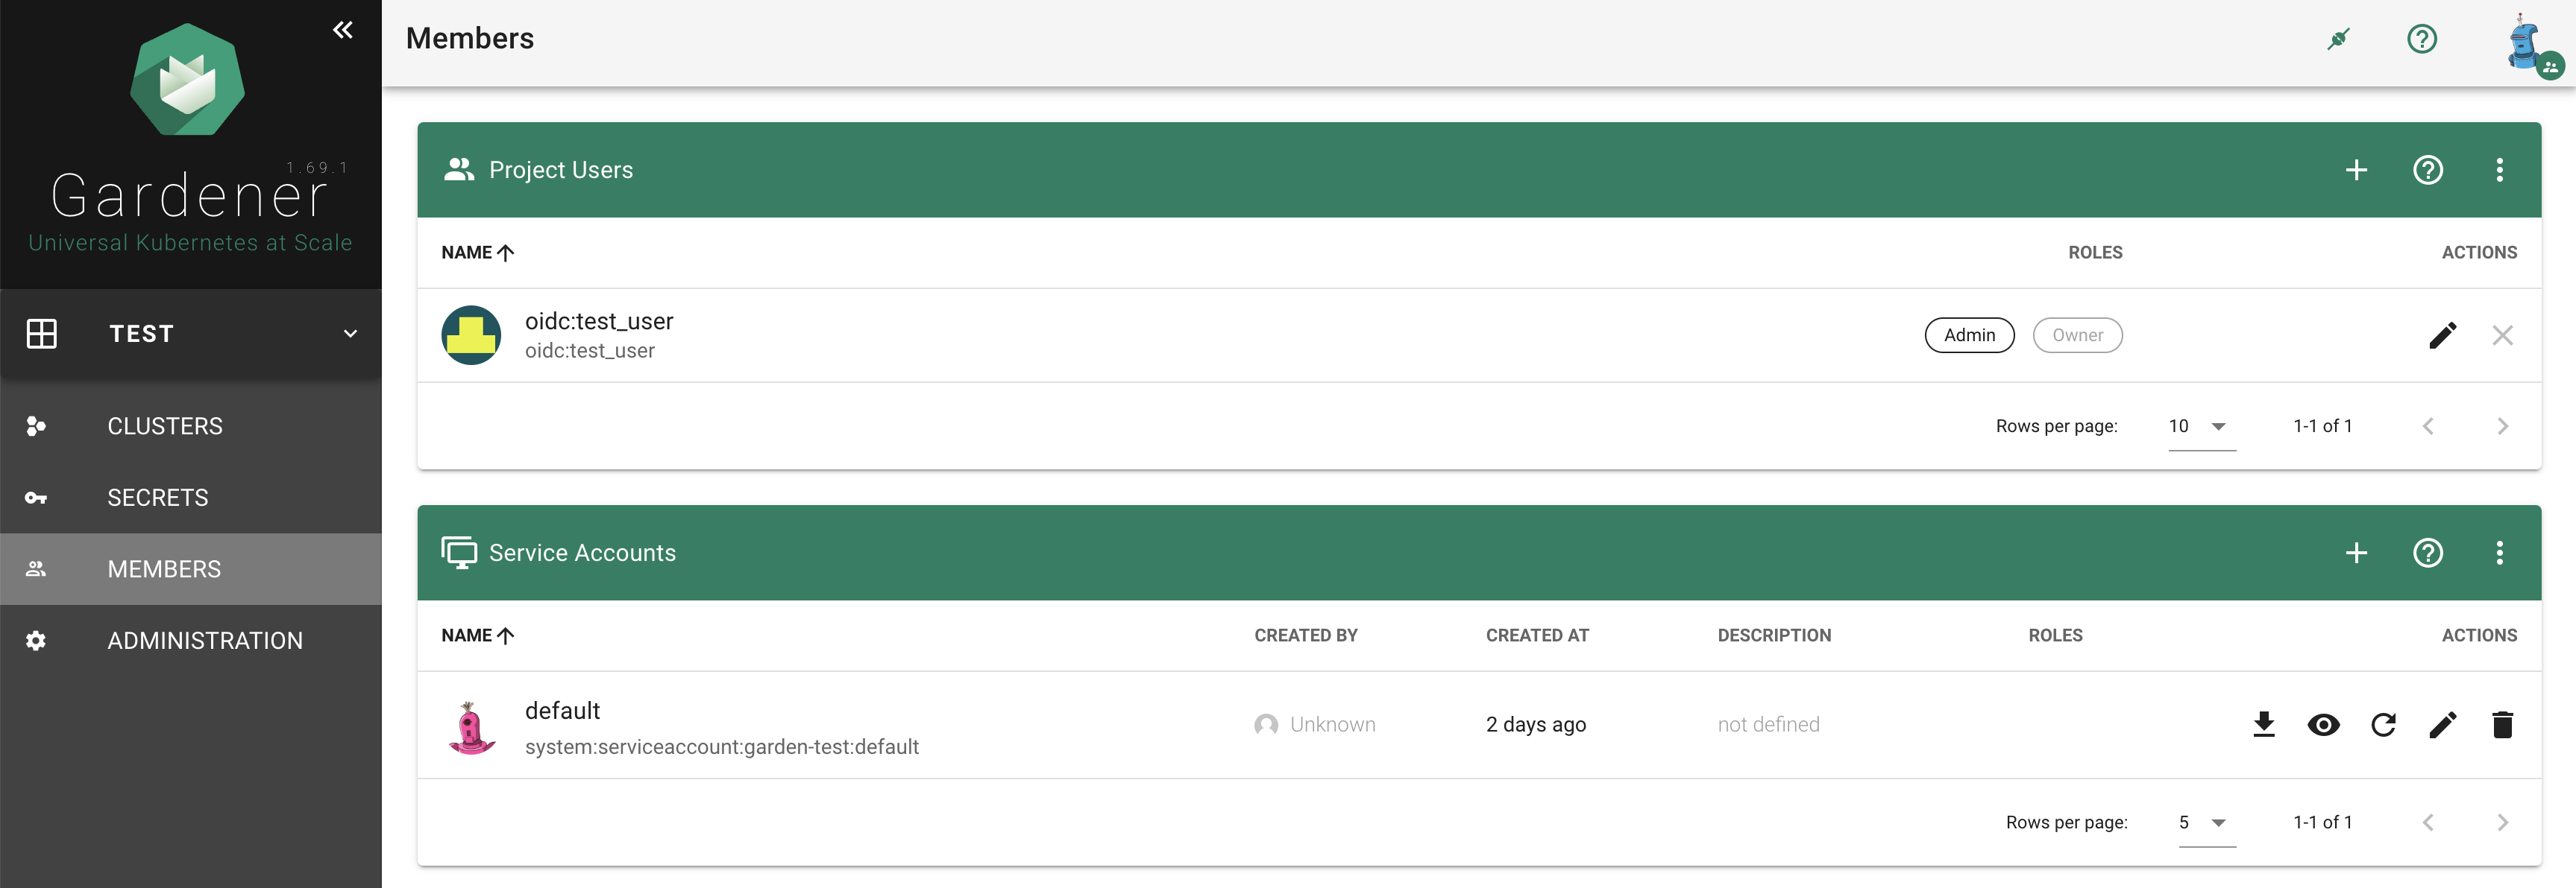Add a new Project User

(2357, 170)
